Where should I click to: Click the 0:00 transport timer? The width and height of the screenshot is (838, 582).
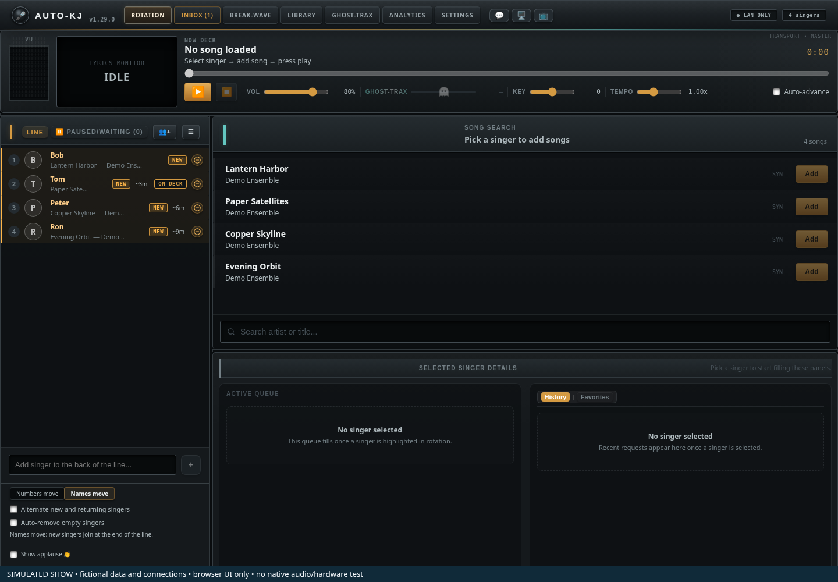[x=818, y=52]
